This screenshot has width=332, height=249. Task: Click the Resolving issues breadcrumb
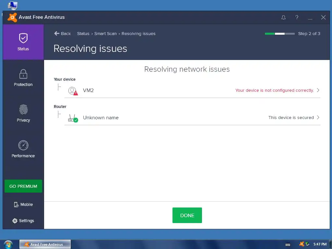pos(138,33)
